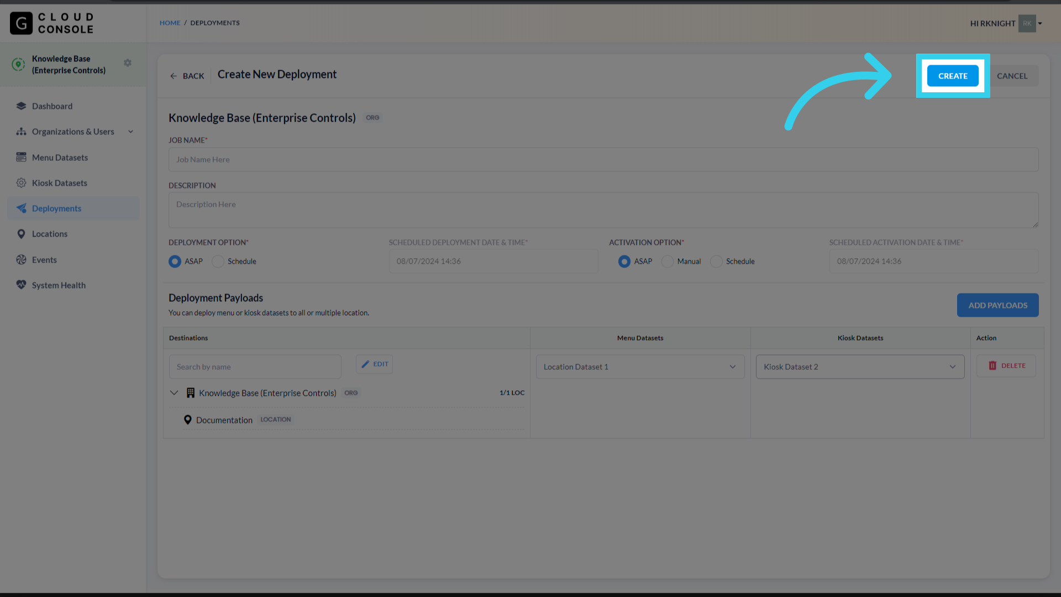Click the Dashboard layers icon
1061x597 pixels.
tap(21, 106)
